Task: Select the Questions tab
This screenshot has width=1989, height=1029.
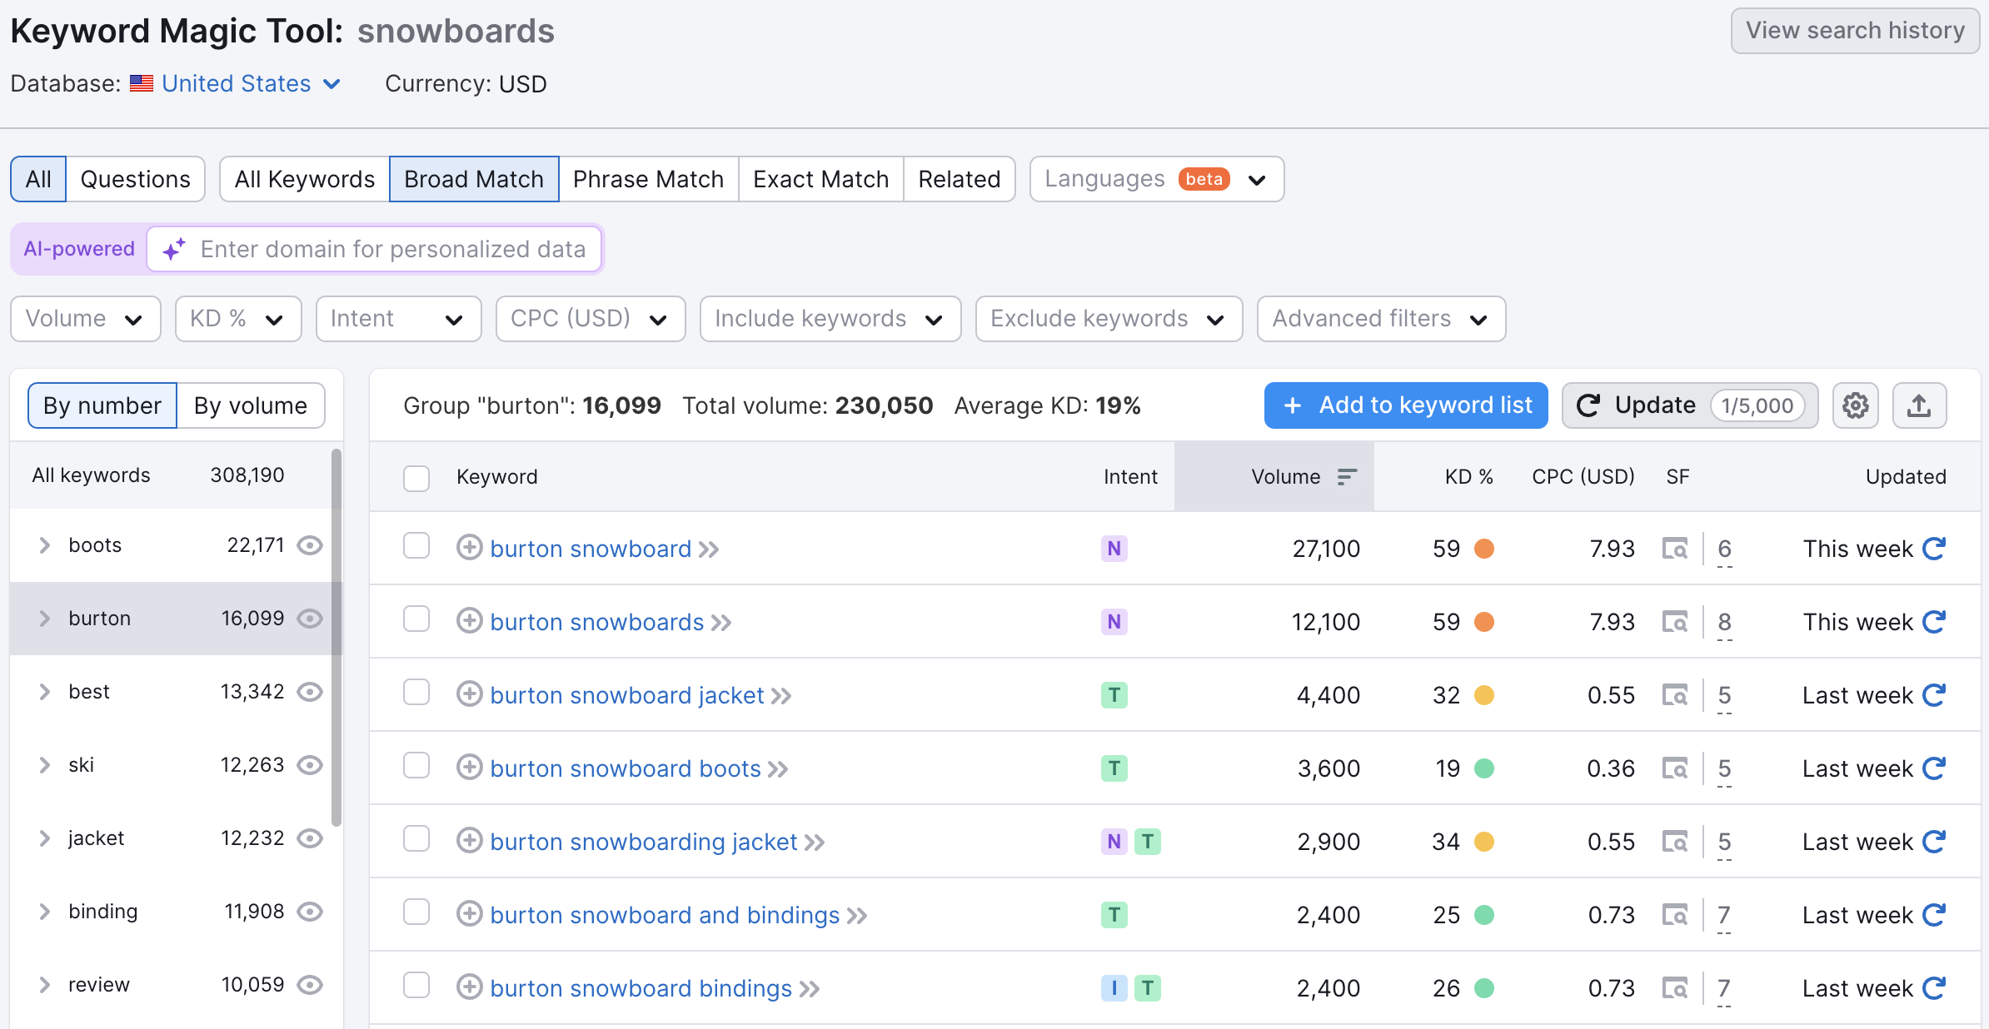Action: [x=135, y=179]
